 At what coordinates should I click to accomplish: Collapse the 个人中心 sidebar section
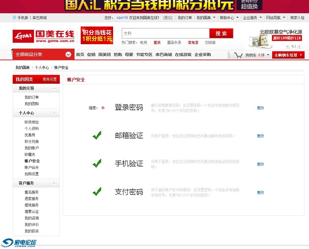(x=54, y=113)
